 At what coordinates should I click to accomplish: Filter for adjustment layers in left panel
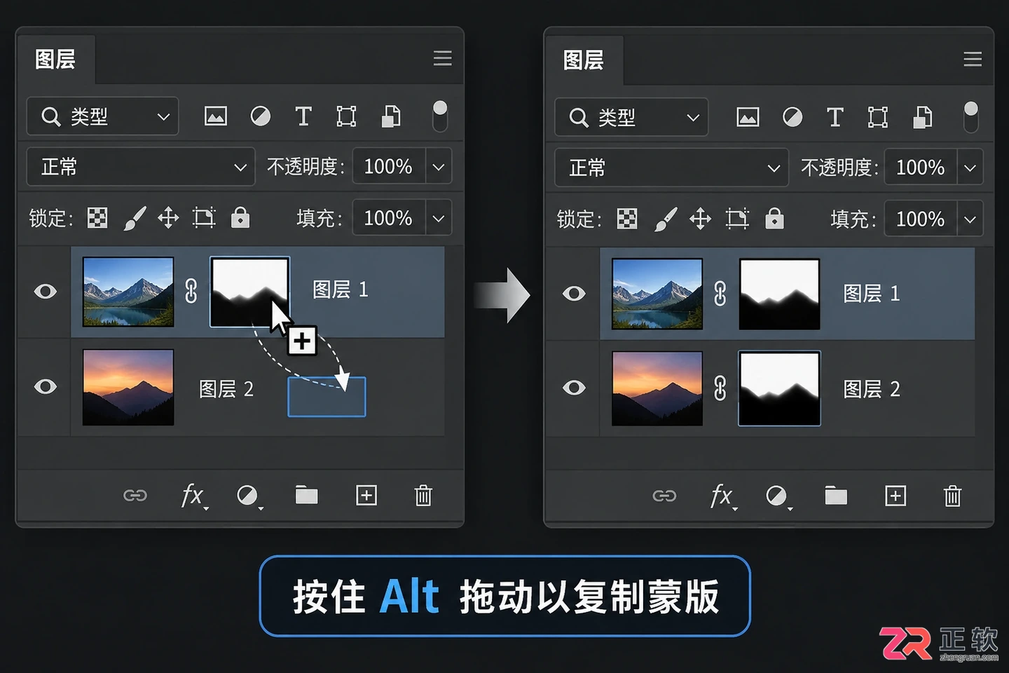point(261,116)
